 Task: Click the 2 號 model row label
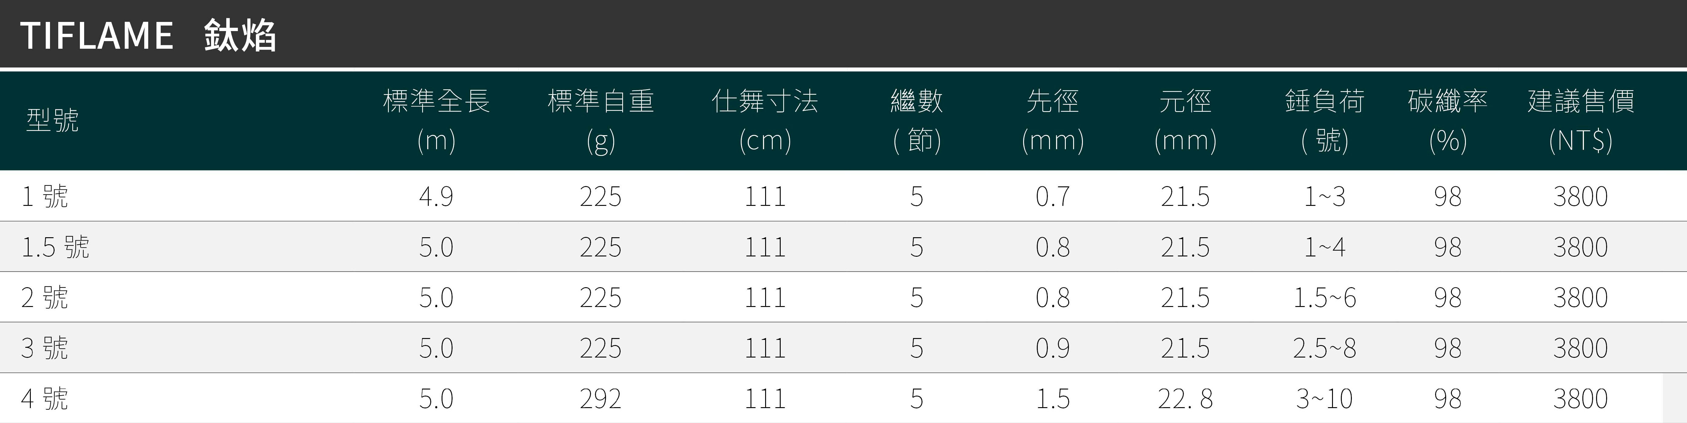click(x=45, y=298)
